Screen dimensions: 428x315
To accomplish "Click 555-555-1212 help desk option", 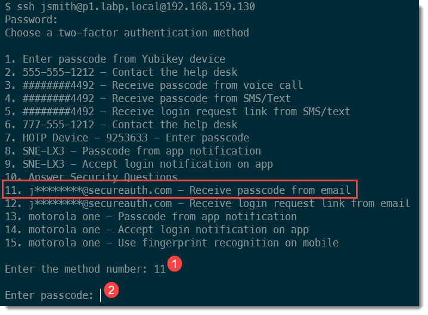I will 121,72.
